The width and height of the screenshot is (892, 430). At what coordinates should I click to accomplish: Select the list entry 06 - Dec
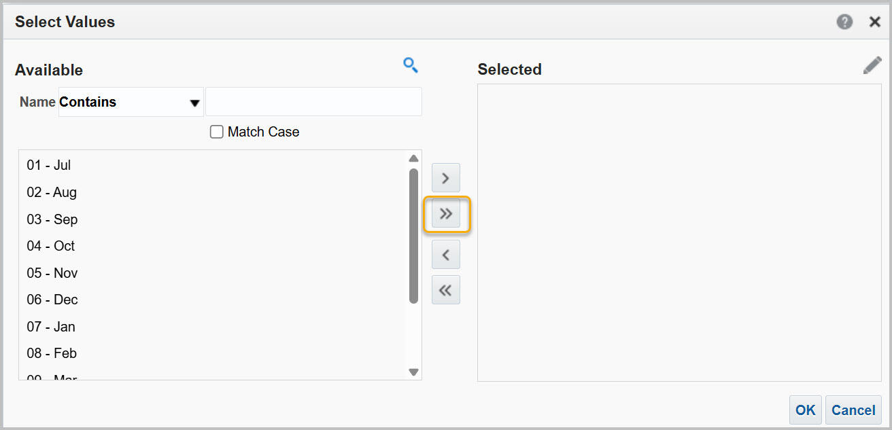pos(52,300)
